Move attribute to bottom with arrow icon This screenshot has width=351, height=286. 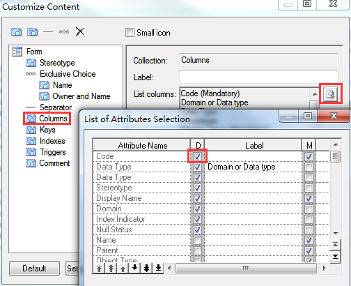(158, 269)
